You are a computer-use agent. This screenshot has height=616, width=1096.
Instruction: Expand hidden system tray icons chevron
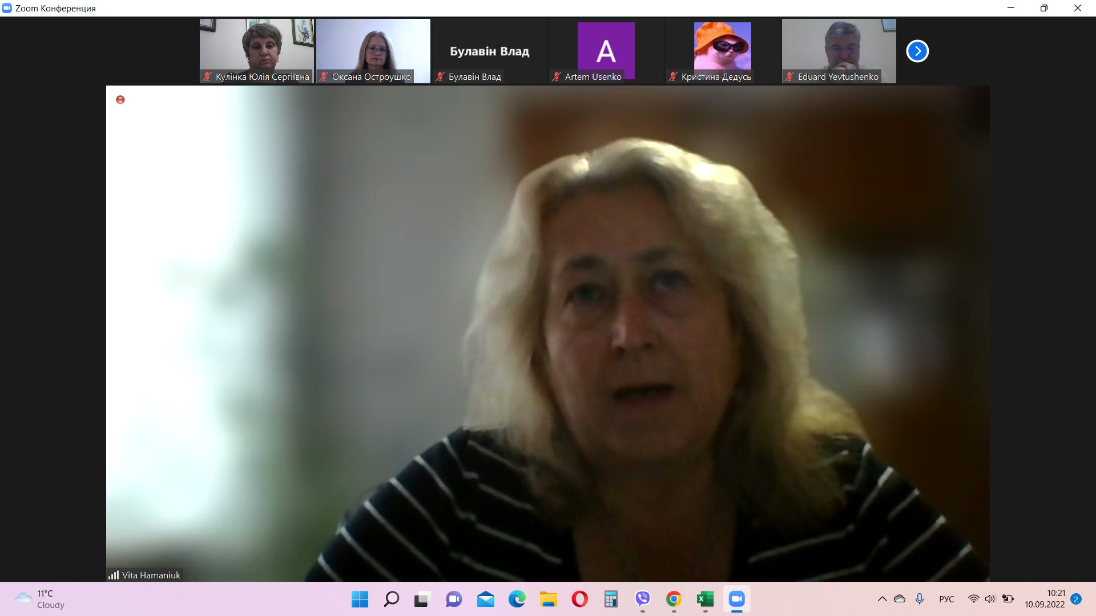[x=882, y=599]
